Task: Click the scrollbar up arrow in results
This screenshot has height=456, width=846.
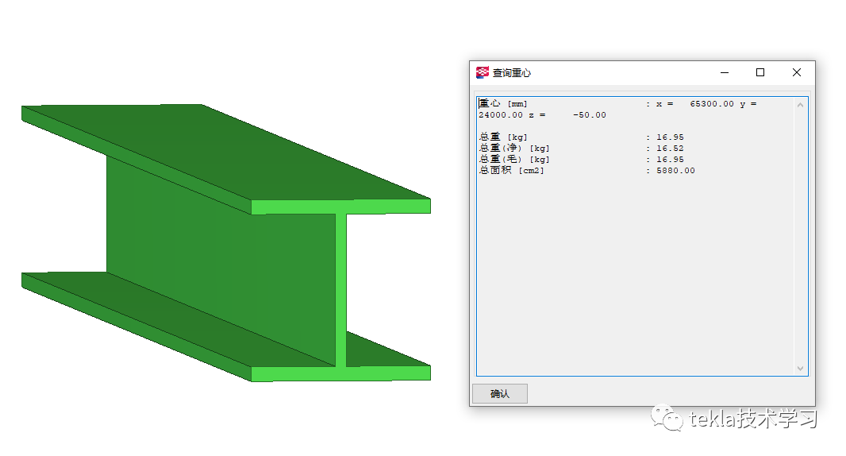Action: (x=800, y=105)
